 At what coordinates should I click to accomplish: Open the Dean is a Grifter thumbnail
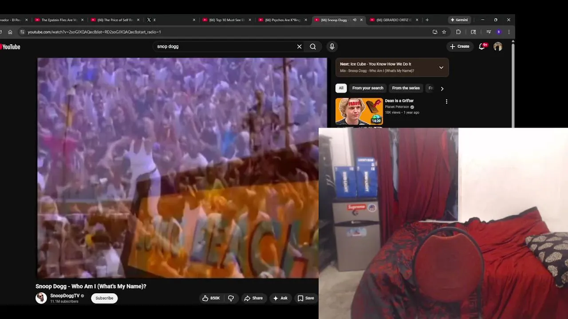[x=359, y=111]
